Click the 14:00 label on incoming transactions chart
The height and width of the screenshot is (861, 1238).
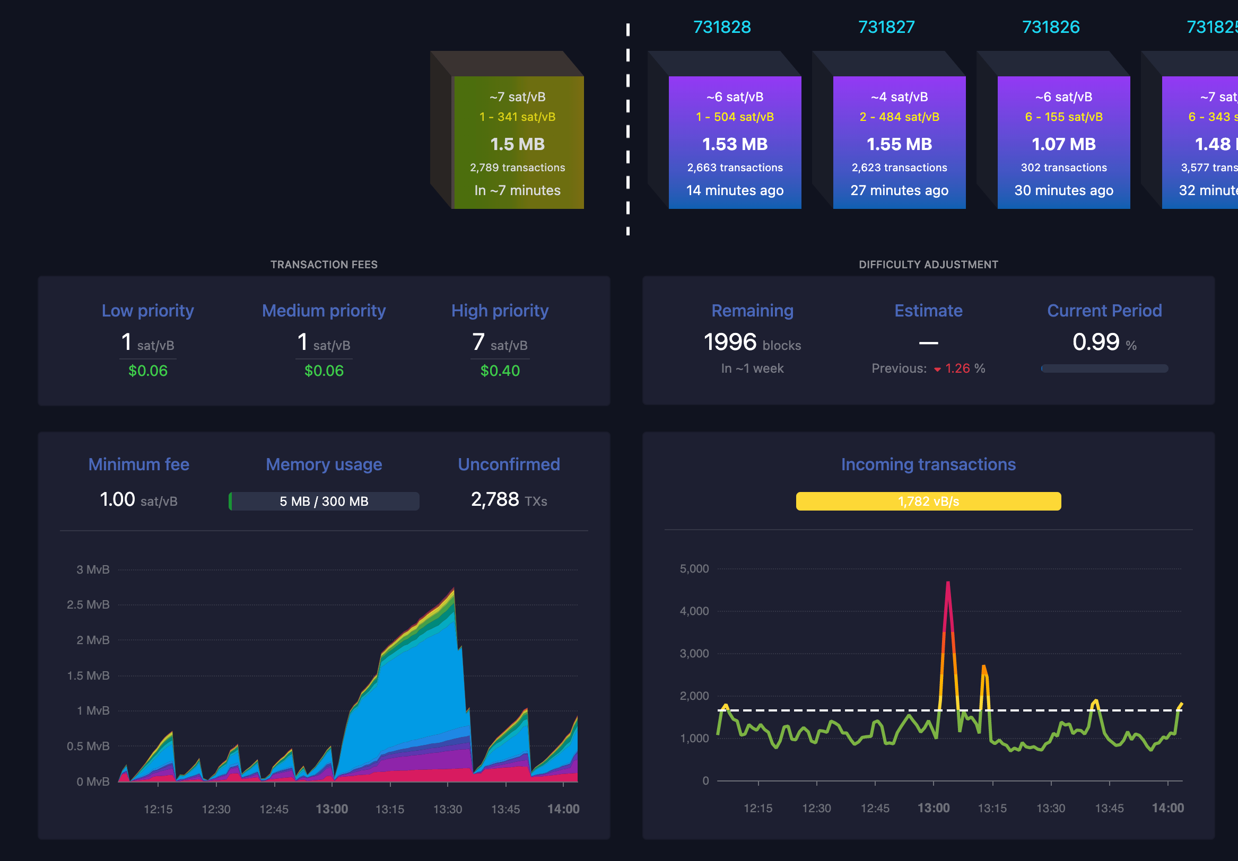[x=1168, y=807]
